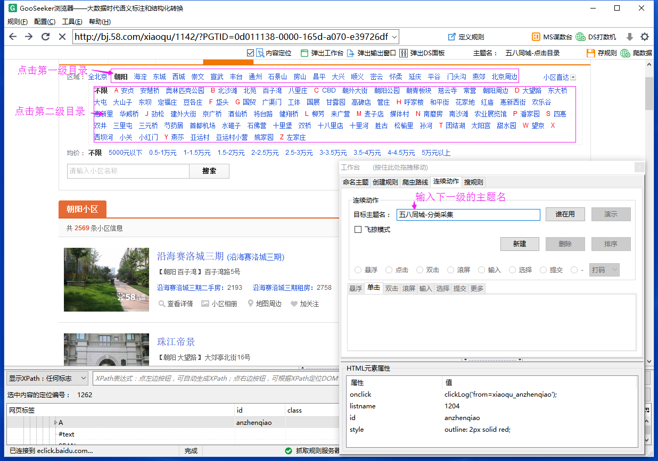
Task: Click 沿海赛洛城三期二手房 listing link
Action: coord(191,287)
